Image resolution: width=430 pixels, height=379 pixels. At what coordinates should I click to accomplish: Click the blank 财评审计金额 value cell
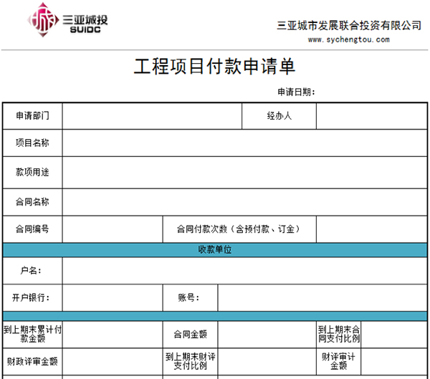tap(394, 362)
